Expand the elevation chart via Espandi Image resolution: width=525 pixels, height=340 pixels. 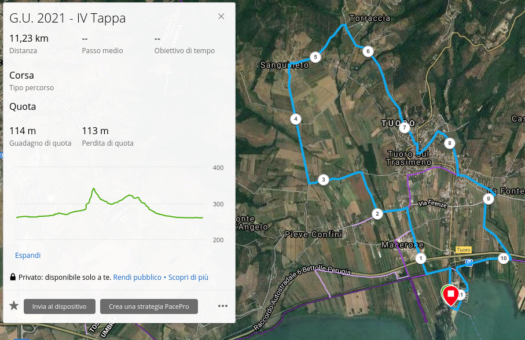(28, 255)
